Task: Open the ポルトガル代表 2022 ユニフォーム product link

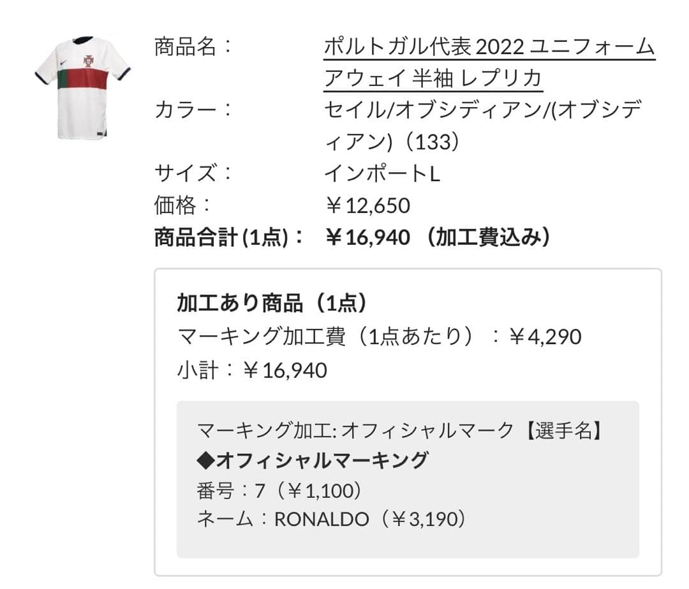Action: [x=489, y=47]
